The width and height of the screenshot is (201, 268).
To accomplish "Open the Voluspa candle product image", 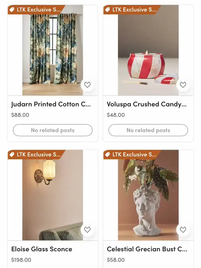I will (x=148, y=50).
